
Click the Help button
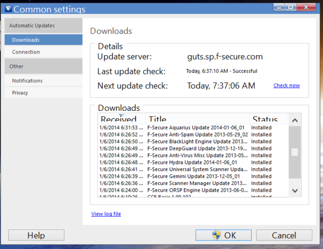coord(36,235)
